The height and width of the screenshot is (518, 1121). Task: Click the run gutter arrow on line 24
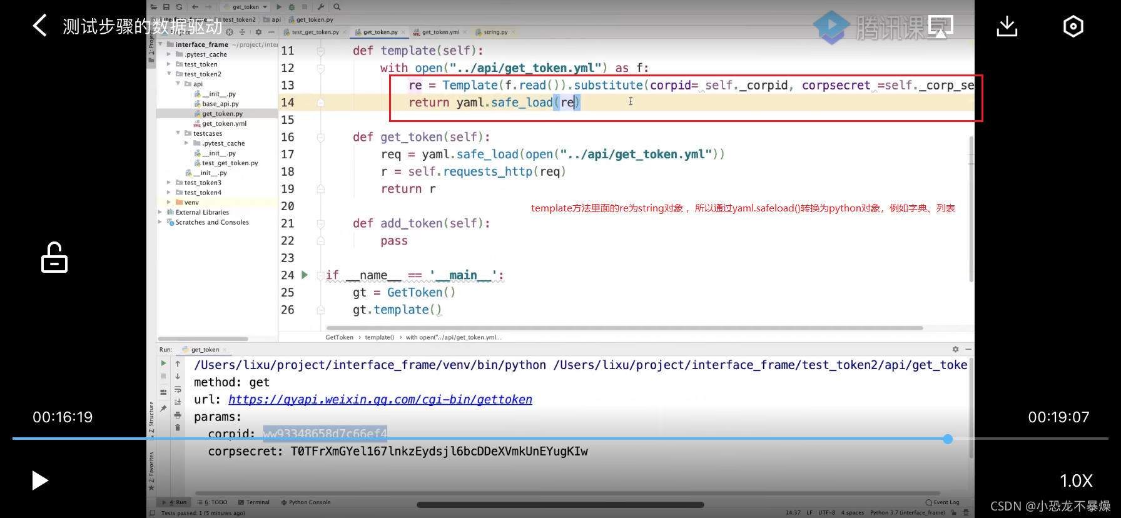tap(305, 275)
